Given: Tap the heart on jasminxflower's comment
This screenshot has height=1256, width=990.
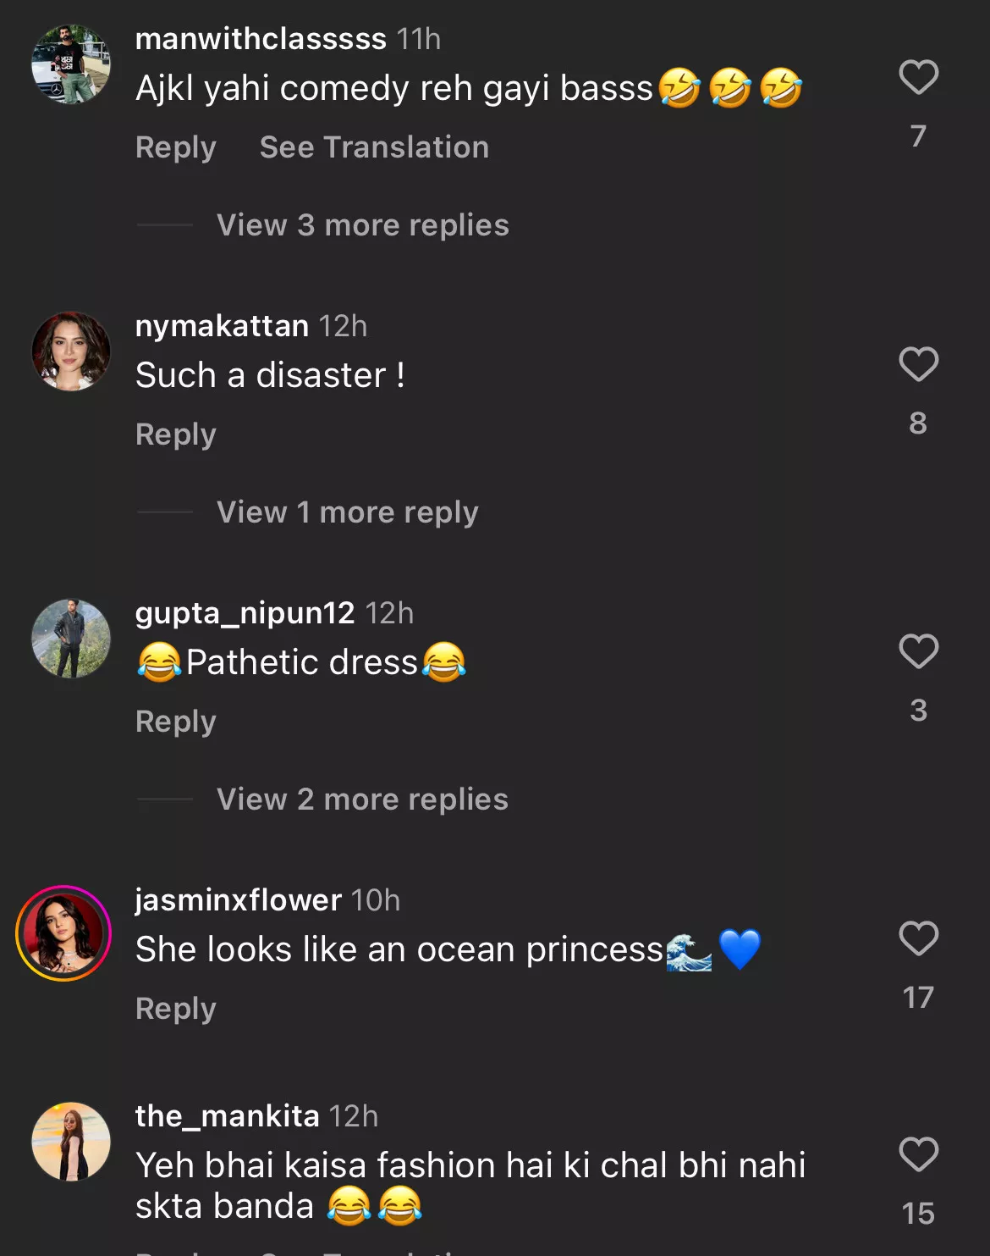Looking at the screenshot, I should tap(918, 939).
